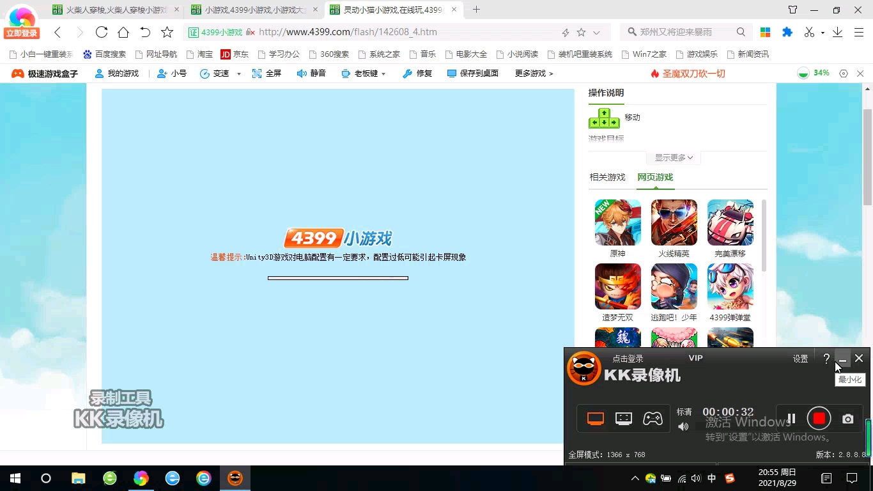The width and height of the screenshot is (873, 491).
Task: Open VIP option in KK recorder
Action: coord(695,358)
